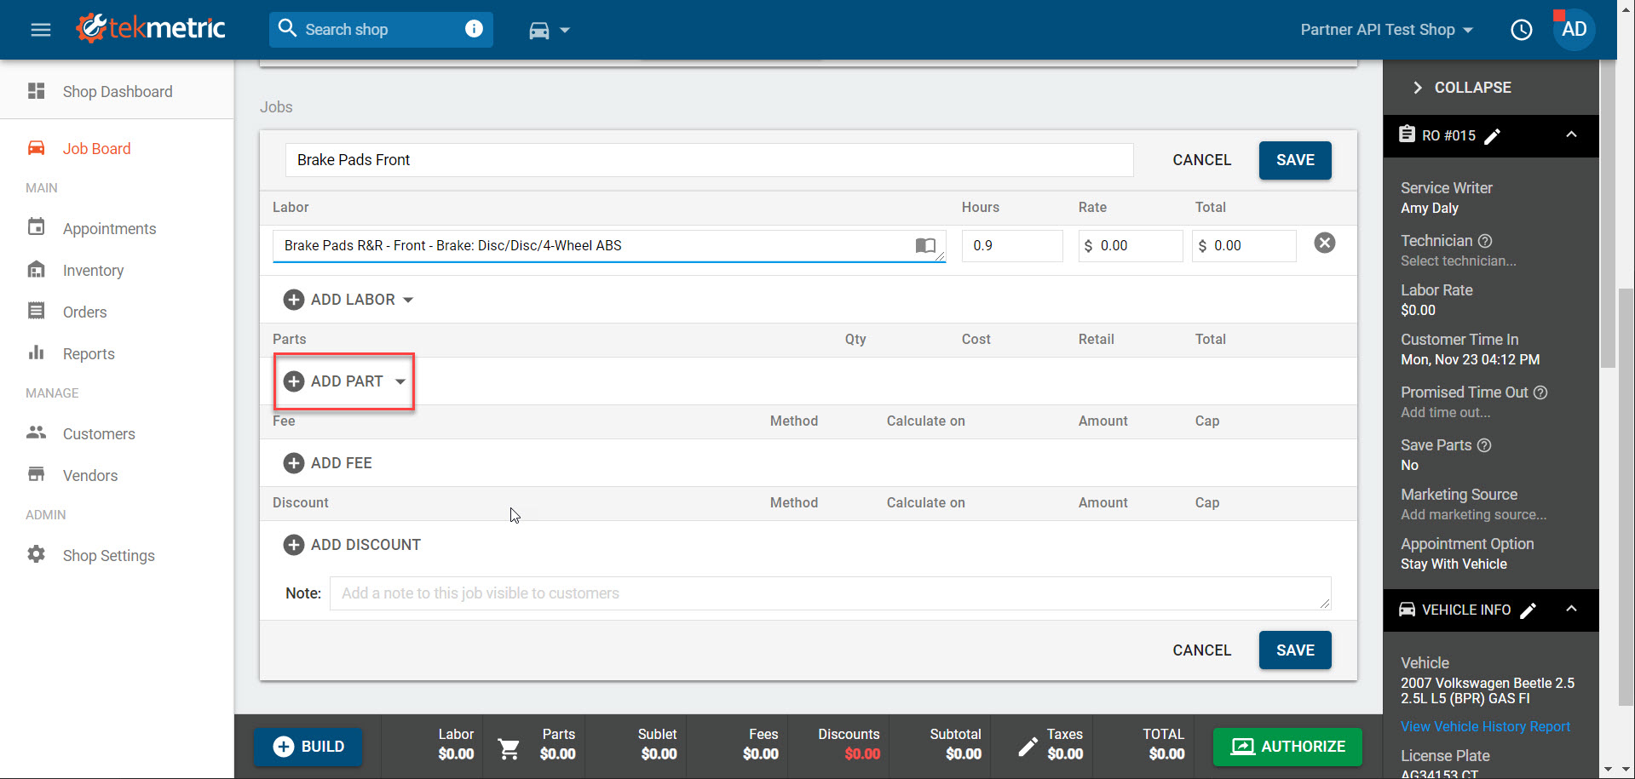
Task: Click the search info icon
Action: [474, 29]
